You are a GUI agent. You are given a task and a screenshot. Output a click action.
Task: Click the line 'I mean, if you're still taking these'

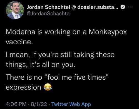coord(60,55)
